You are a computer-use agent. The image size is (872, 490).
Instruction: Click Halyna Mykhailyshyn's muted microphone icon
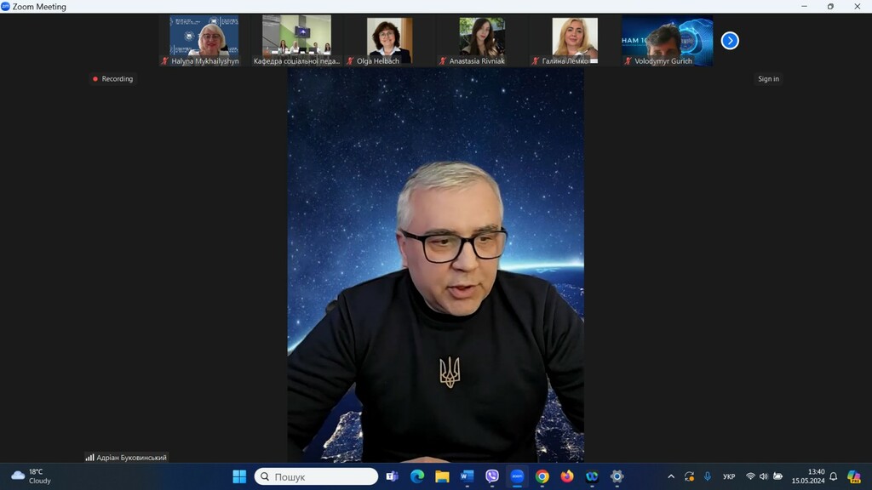point(165,61)
